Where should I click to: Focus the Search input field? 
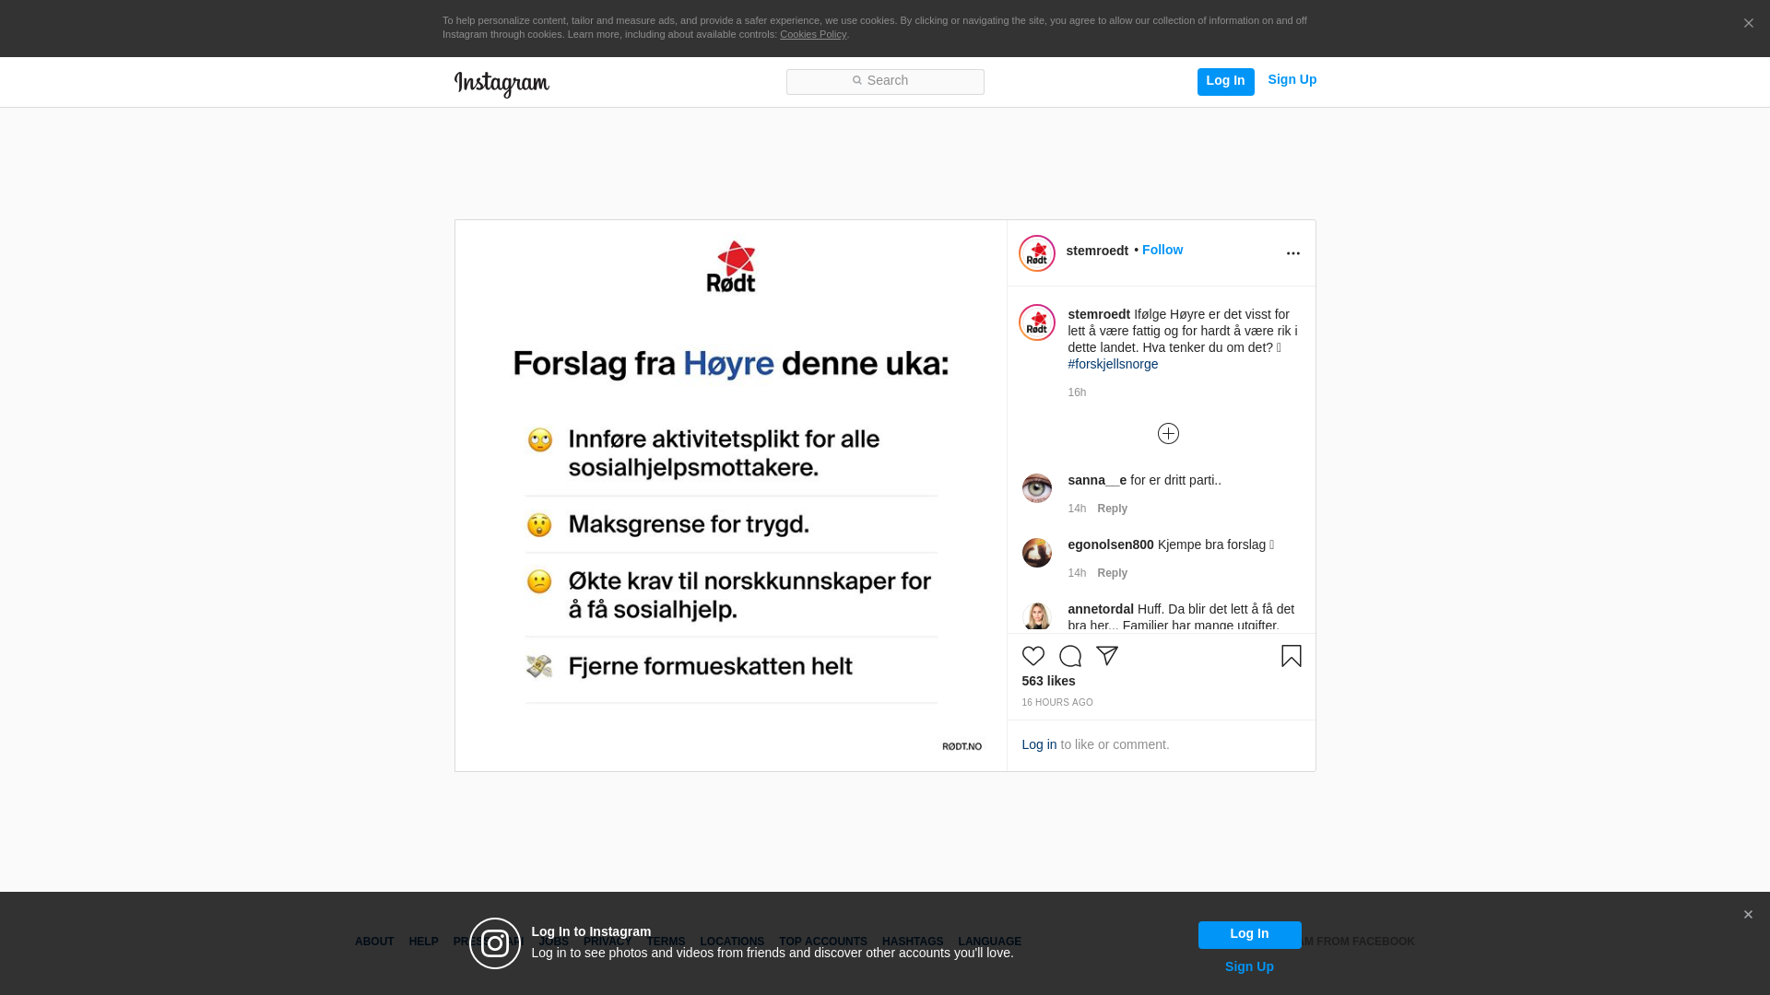coord(885,82)
